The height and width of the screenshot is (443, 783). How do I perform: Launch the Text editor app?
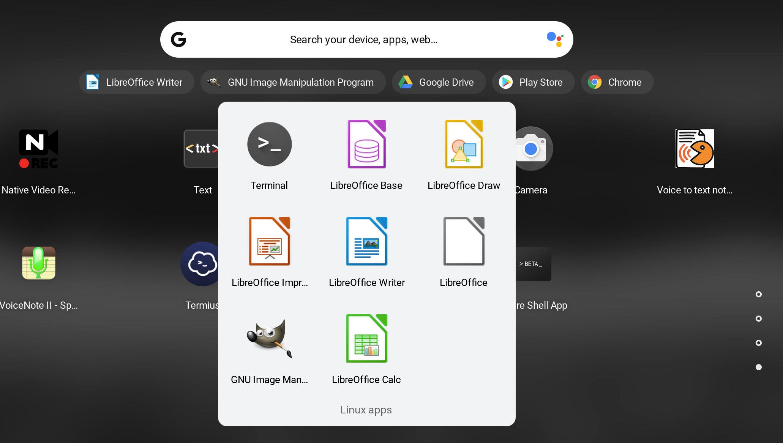(201, 149)
